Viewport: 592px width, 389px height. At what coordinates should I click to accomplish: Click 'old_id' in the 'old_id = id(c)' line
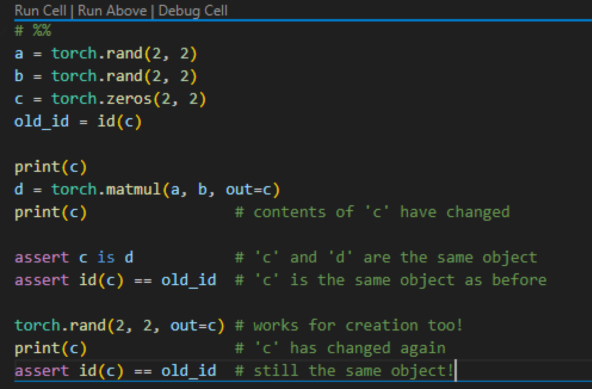pos(41,121)
